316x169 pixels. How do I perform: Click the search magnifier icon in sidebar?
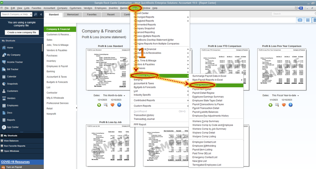click(x=35, y=14)
